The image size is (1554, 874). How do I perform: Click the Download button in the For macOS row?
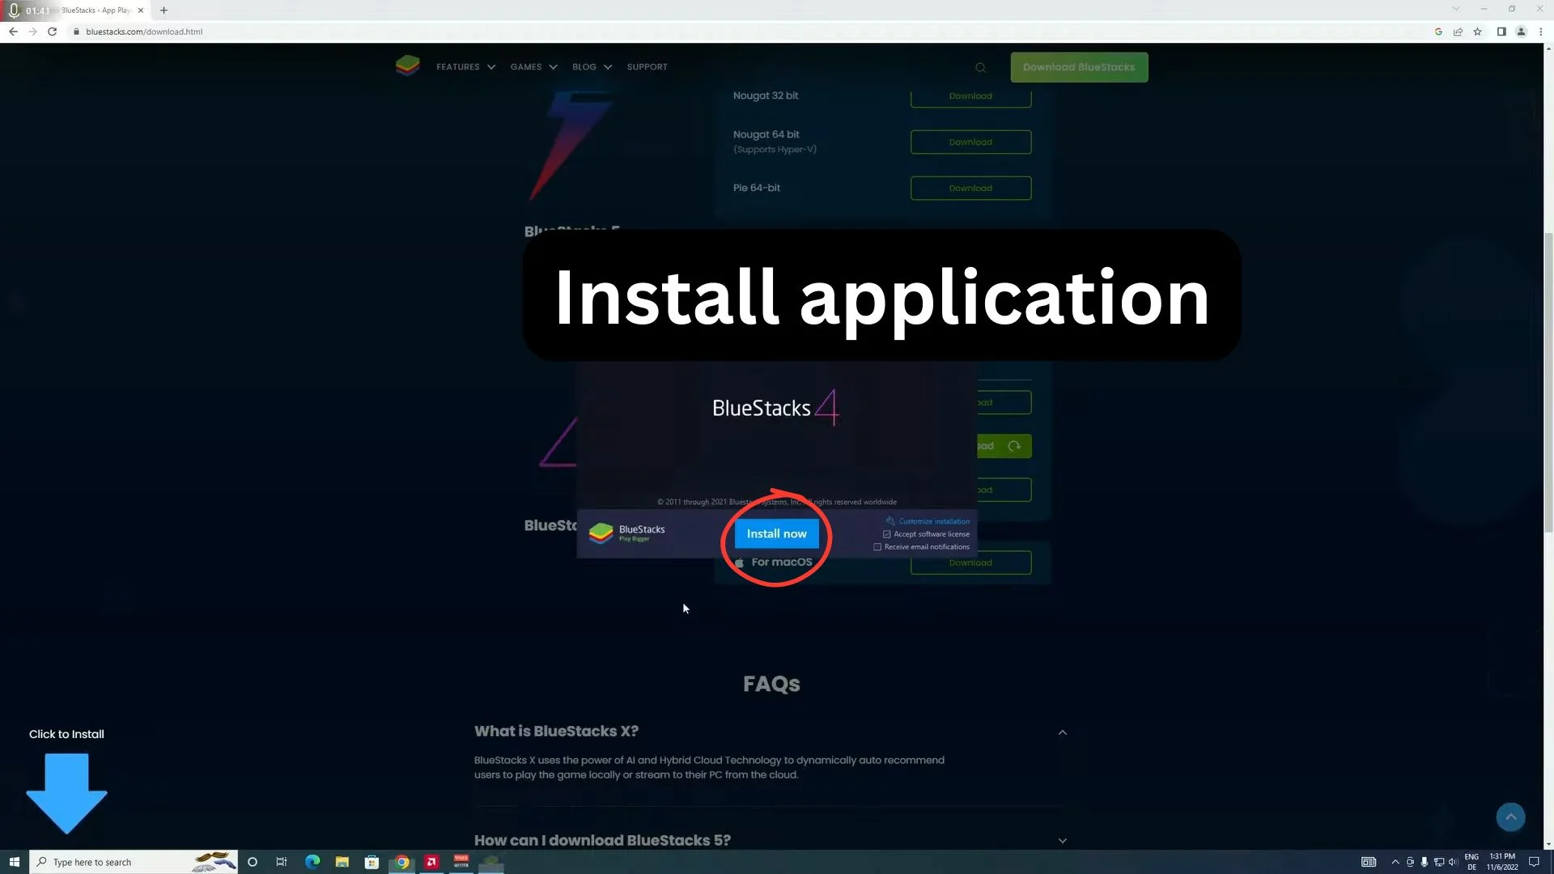pyautogui.click(x=970, y=563)
